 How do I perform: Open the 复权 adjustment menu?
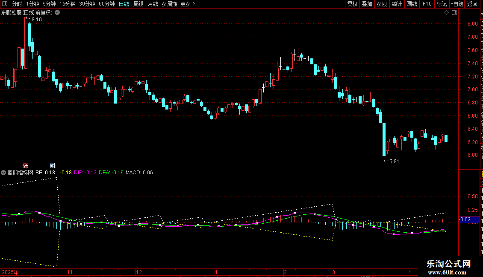(352, 4)
